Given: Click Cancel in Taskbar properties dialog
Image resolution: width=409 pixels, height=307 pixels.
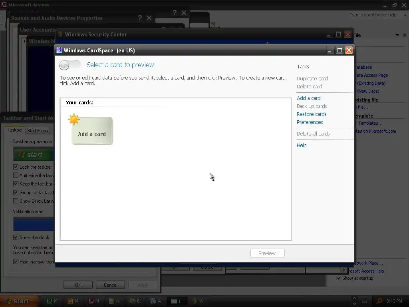Looking at the screenshot, I should 110,285.
